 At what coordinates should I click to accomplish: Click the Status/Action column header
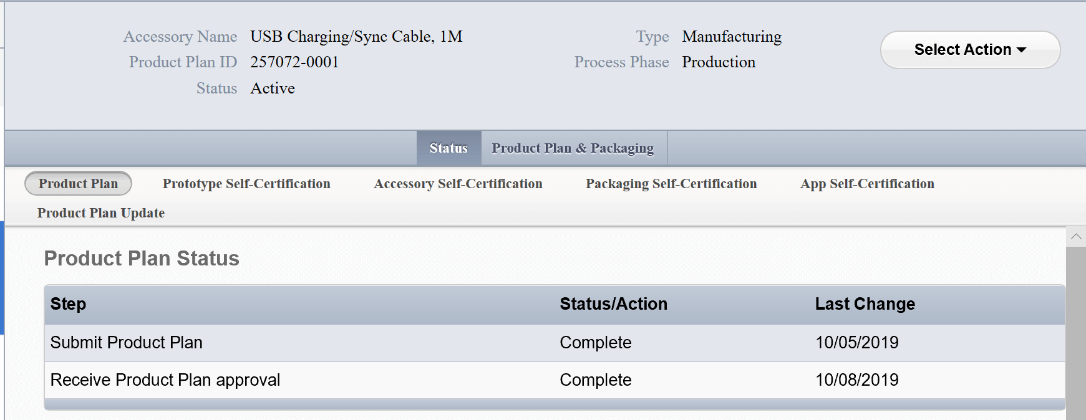tap(613, 304)
